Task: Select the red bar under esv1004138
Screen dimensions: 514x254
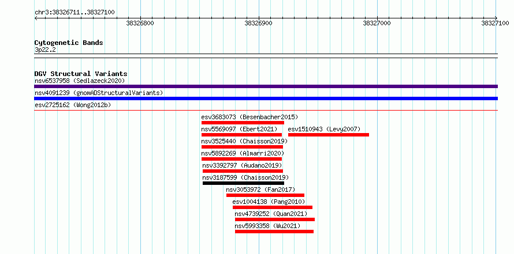Action: 273,207
